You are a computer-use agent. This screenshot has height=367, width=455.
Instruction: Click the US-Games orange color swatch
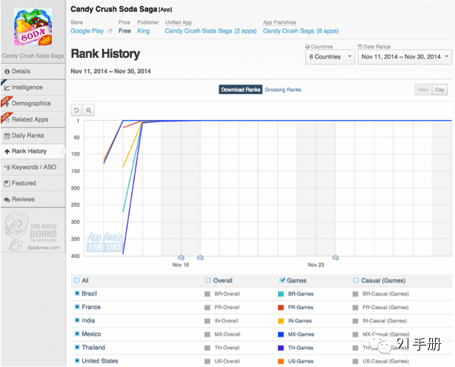tap(281, 362)
